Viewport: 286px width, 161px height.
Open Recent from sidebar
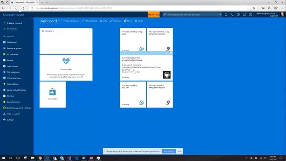click(x=10, y=60)
